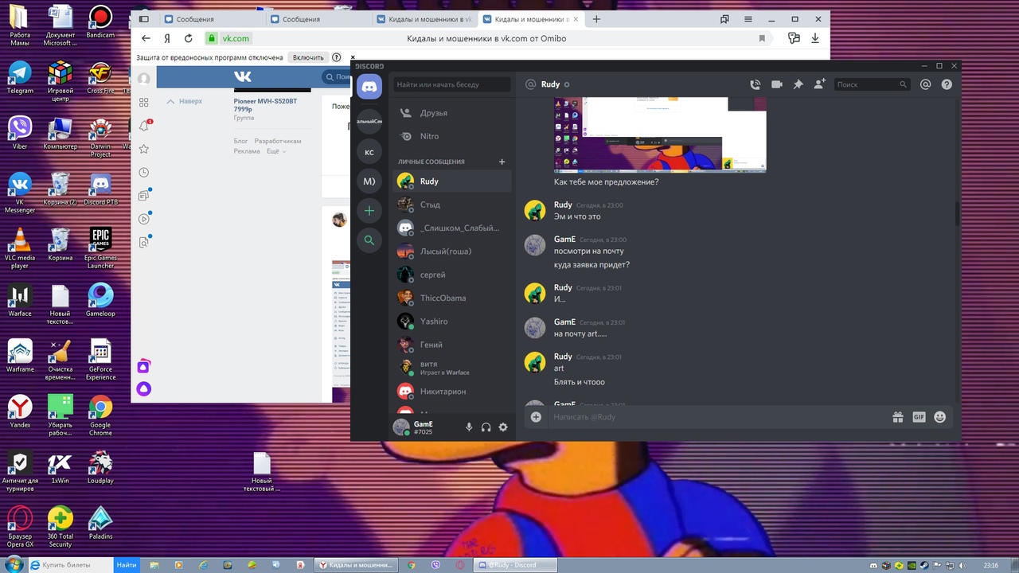Image resolution: width=1019 pixels, height=573 pixels.
Task: Open the GIF picker in message bar
Action: (919, 417)
